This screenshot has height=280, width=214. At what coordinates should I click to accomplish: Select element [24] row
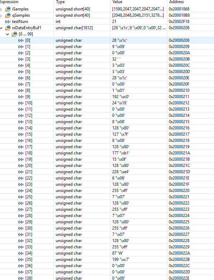[107, 191]
